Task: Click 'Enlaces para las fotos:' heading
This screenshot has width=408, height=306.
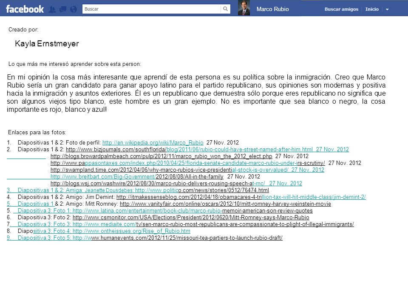Action: coord(37,132)
